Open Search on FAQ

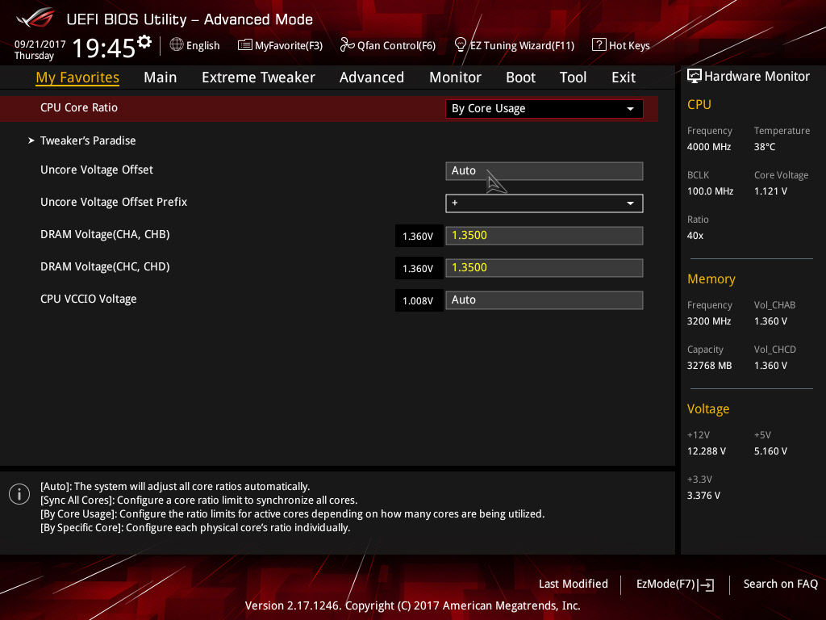pyautogui.click(x=780, y=584)
